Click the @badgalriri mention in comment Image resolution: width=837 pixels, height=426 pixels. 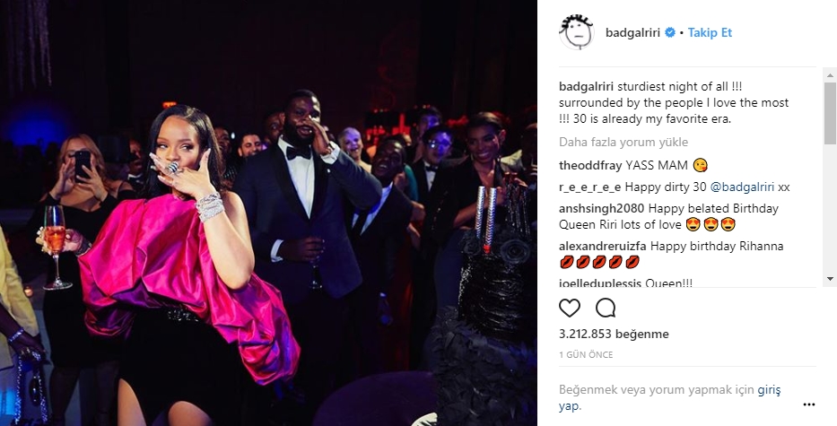coord(742,187)
